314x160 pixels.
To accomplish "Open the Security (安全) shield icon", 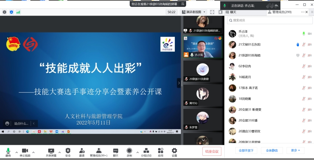I will tap(68, 151).
